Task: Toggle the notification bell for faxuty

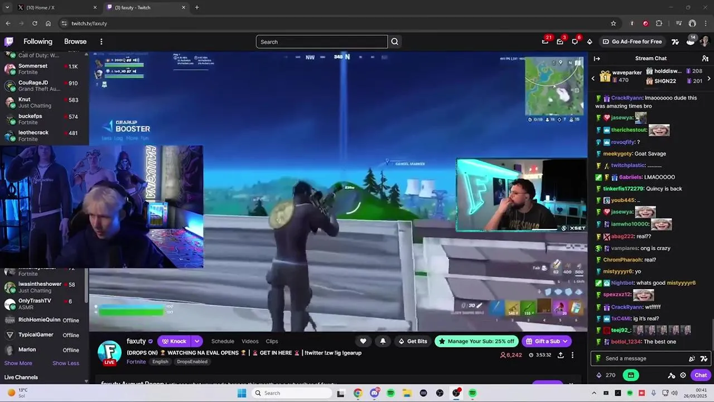Action: pyautogui.click(x=383, y=341)
